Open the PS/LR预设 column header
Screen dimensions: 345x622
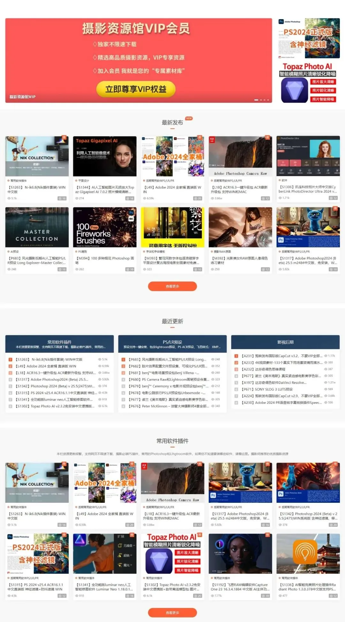172,344
